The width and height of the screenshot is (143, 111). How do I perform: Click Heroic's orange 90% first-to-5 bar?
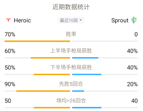pos(43,91)
